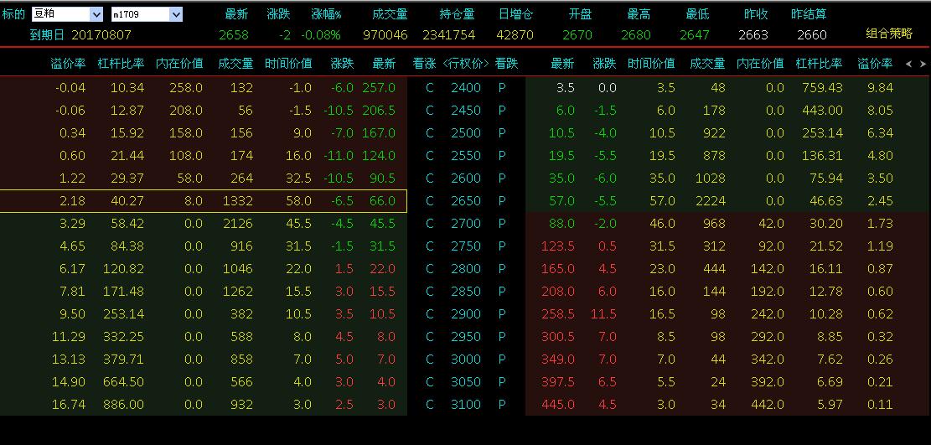Click the put-side 溢价率 column header
Viewport: 931px width, 445px height.
(x=875, y=63)
